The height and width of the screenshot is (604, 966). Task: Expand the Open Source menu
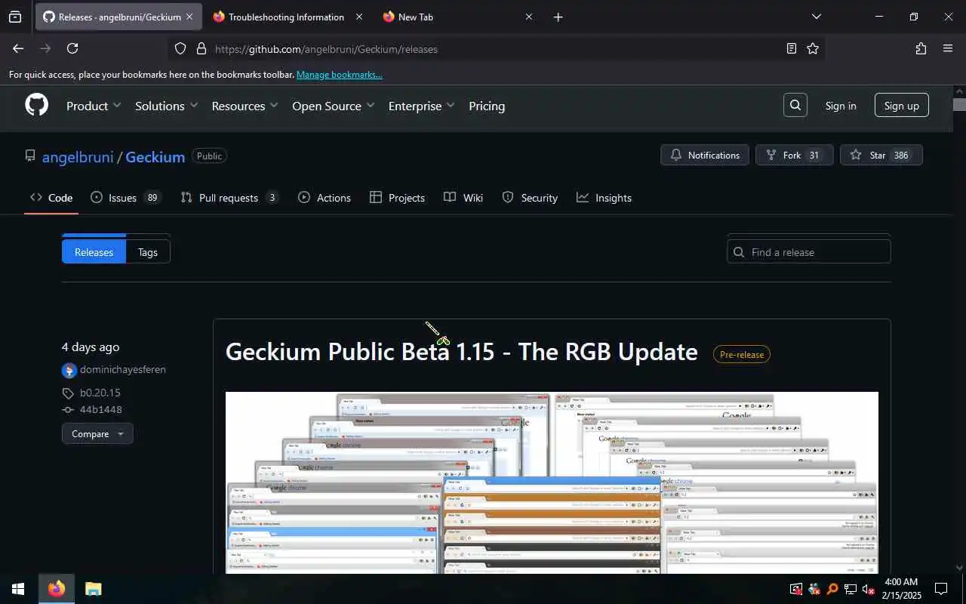click(333, 106)
